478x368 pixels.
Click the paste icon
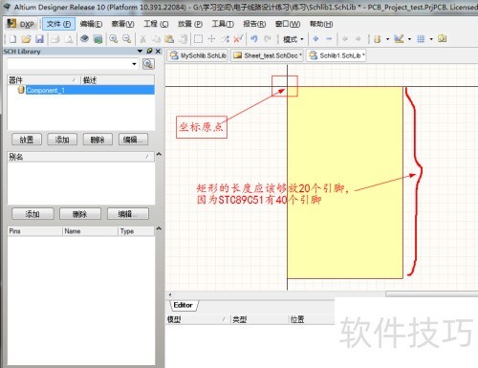[x=169, y=39]
